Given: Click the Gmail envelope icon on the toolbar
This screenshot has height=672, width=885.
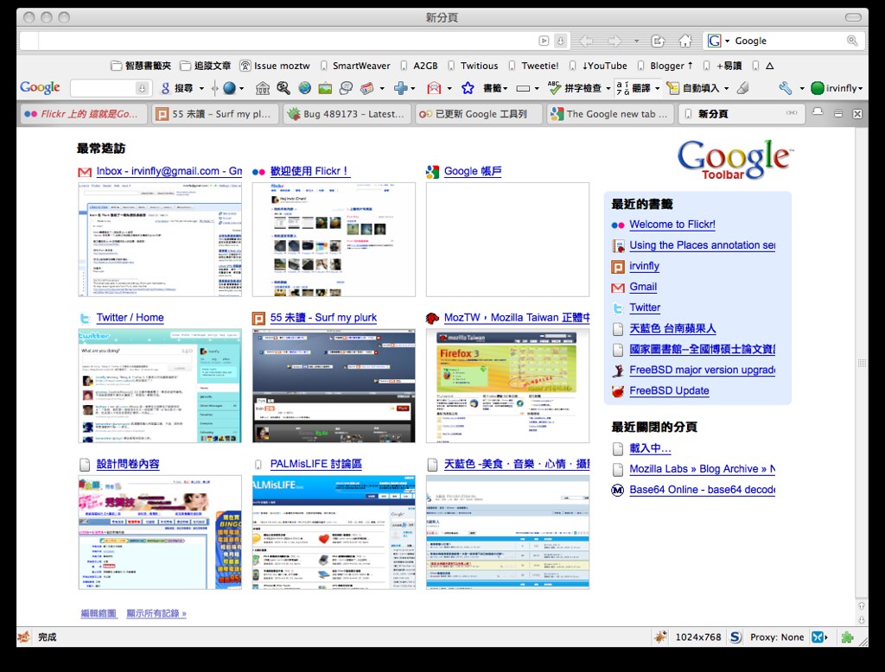Looking at the screenshot, I should coord(435,87).
